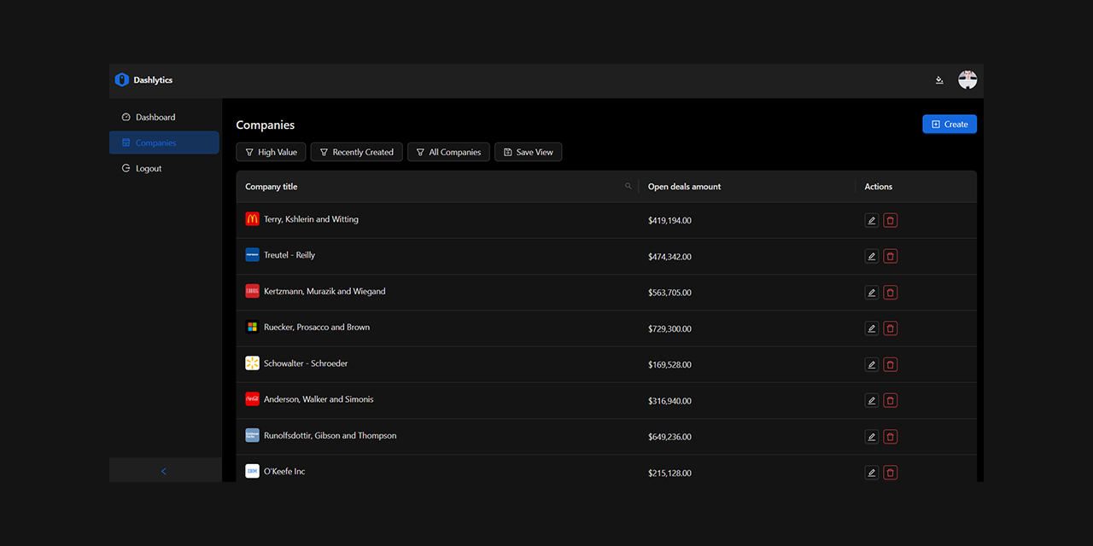Screen dimensions: 1093x546
Task: Apply the High Value filter
Action: 271,152
